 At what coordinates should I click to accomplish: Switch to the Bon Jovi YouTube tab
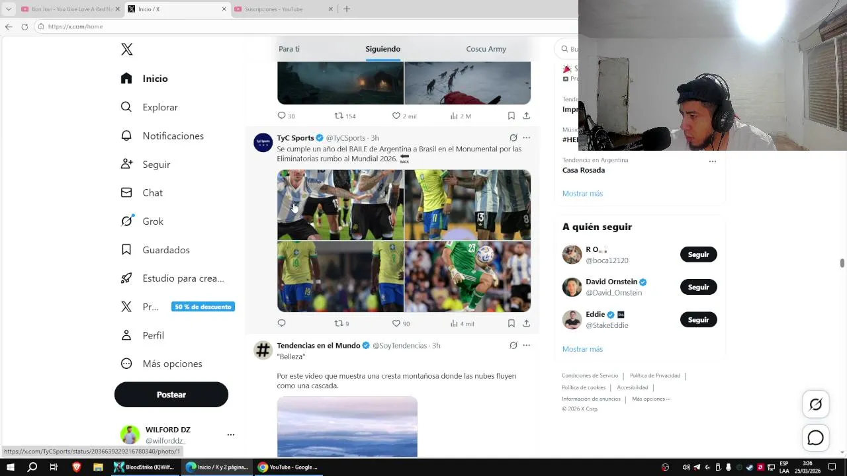[69, 9]
